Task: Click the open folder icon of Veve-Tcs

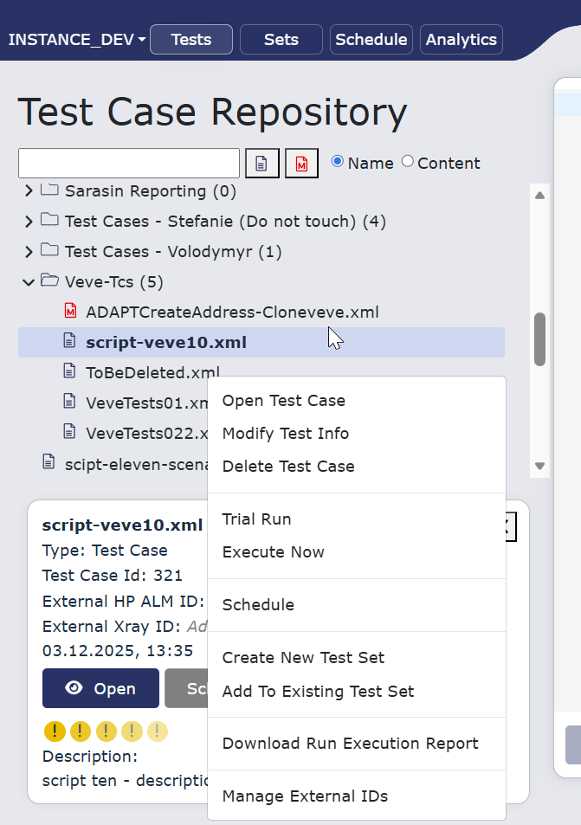Action: (x=50, y=280)
